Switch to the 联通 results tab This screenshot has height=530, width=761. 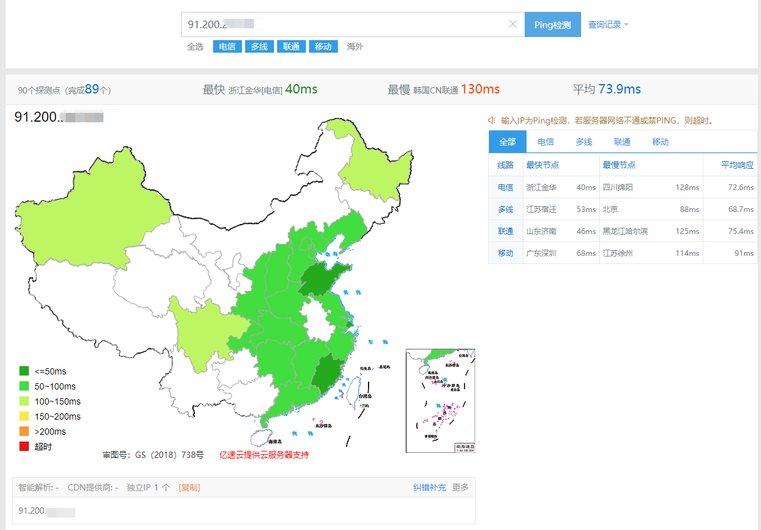click(x=622, y=142)
